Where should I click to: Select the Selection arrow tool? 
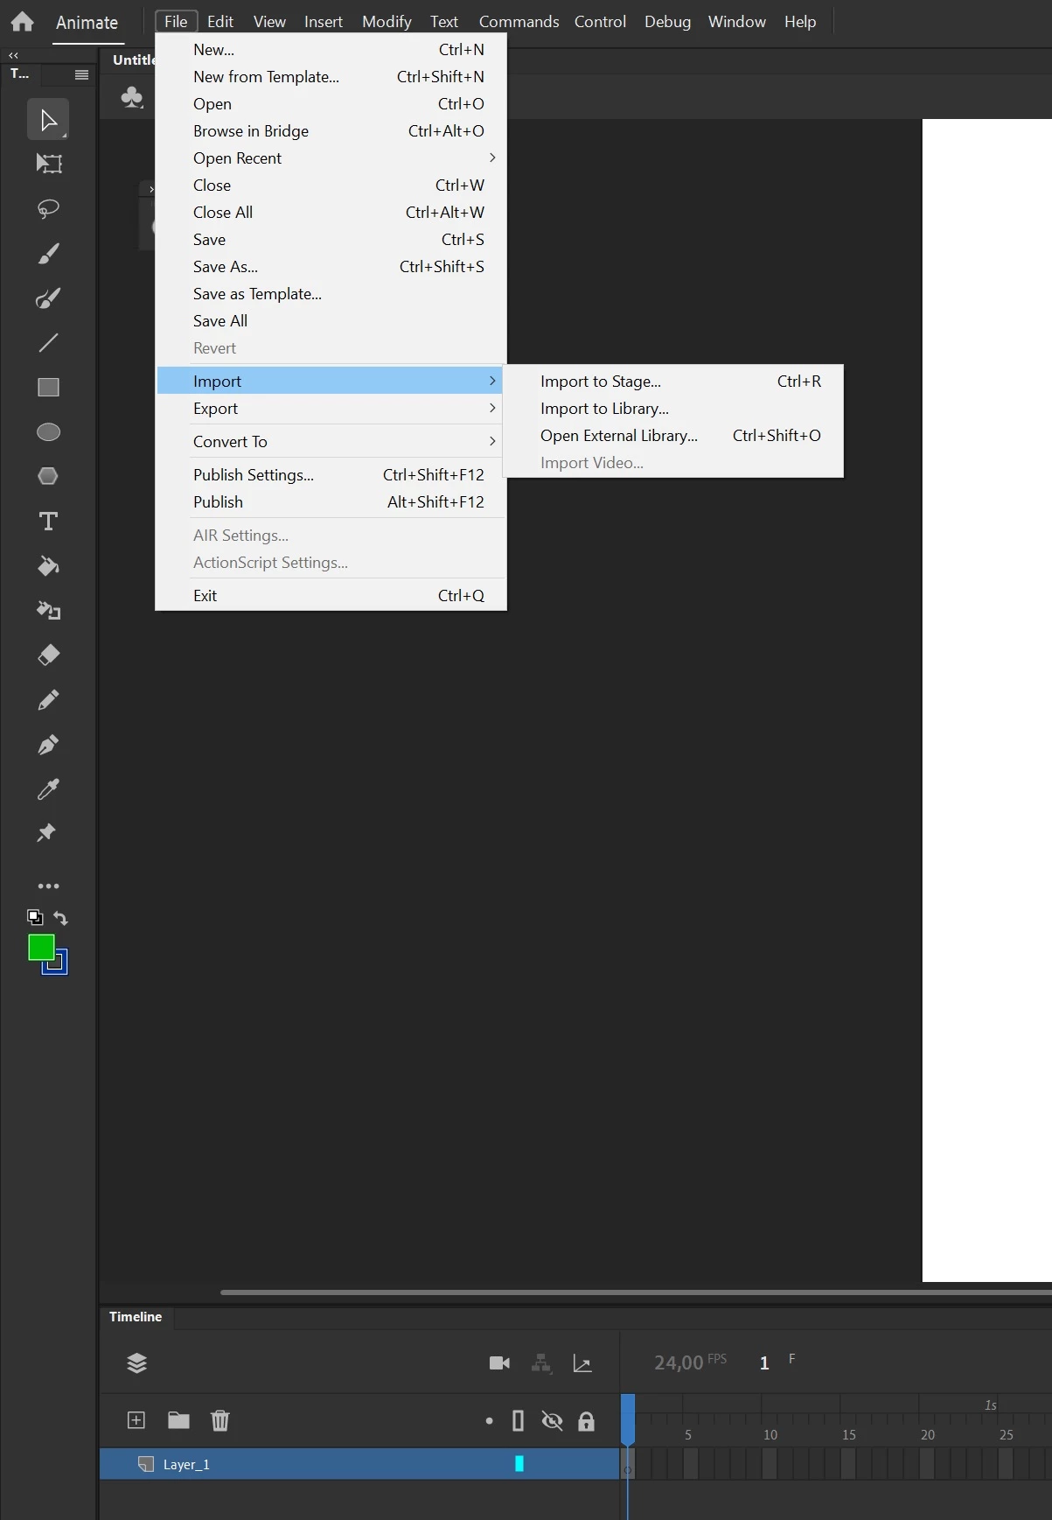click(x=48, y=120)
